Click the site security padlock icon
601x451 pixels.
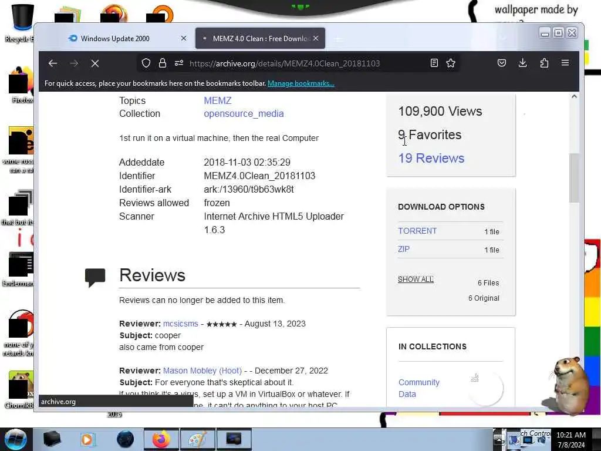click(163, 63)
